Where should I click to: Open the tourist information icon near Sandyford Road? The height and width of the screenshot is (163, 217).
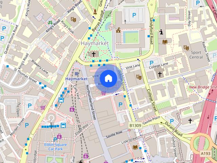[161, 32]
